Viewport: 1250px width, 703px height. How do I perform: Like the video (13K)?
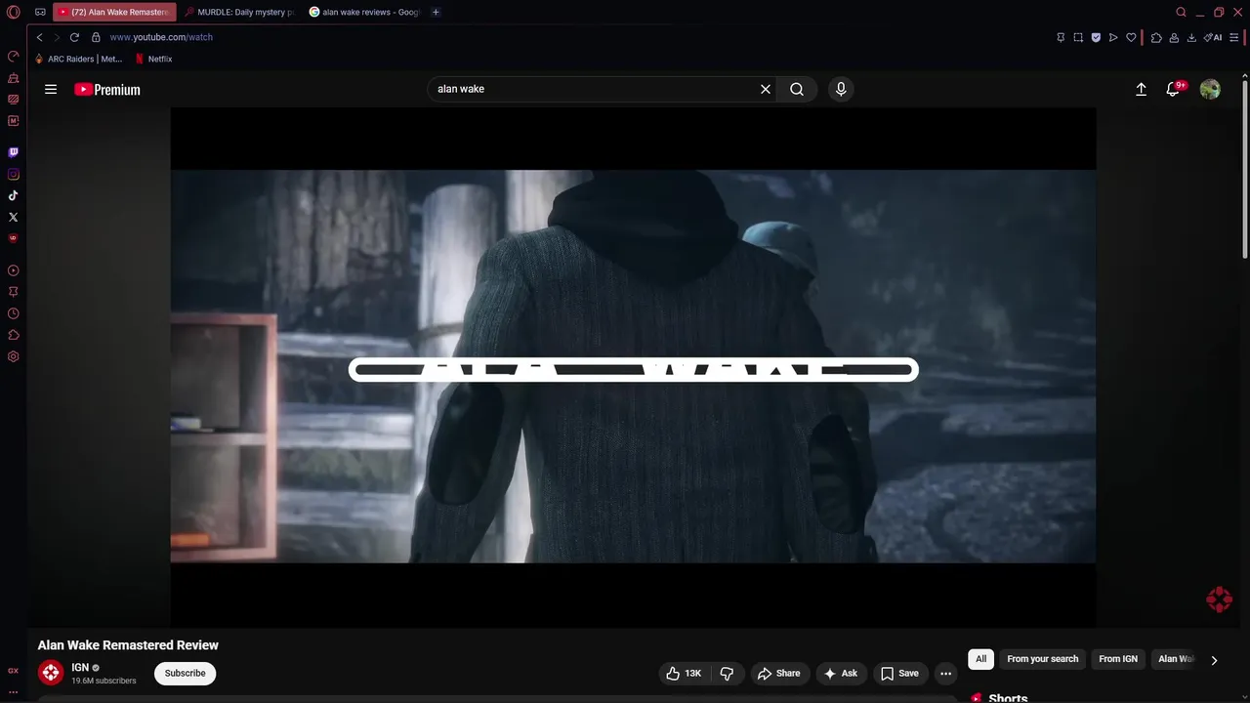[685, 674]
